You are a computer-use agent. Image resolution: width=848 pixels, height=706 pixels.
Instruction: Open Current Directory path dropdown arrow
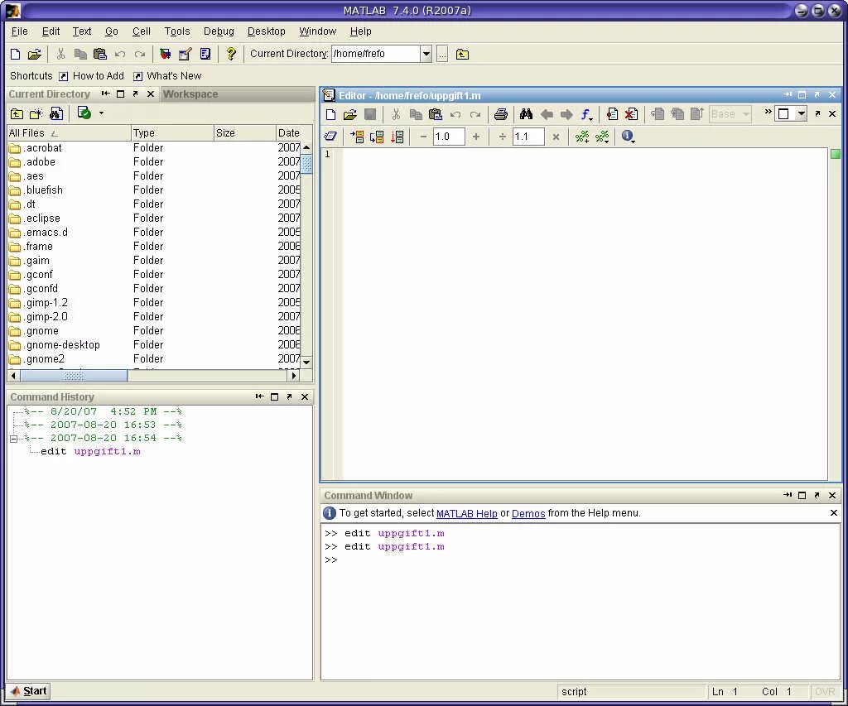point(426,54)
